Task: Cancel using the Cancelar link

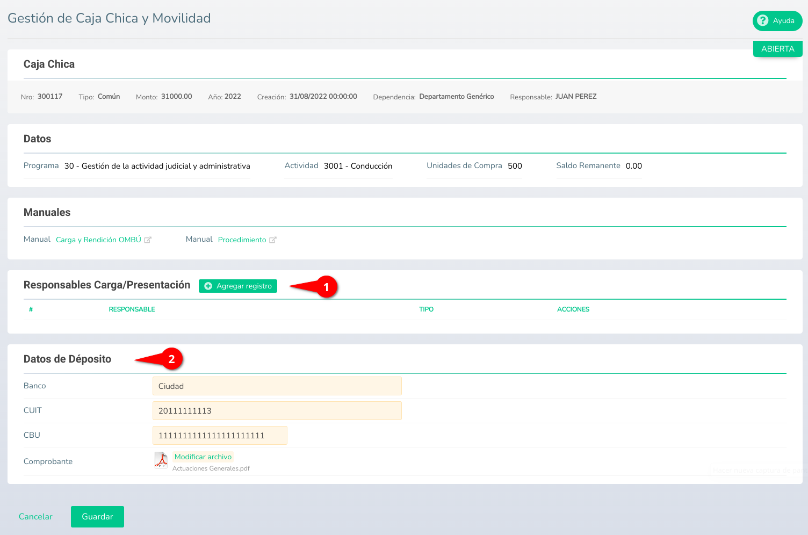Action: 35,517
